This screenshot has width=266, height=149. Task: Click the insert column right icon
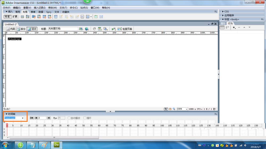pyautogui.click(x=77, y=17)
